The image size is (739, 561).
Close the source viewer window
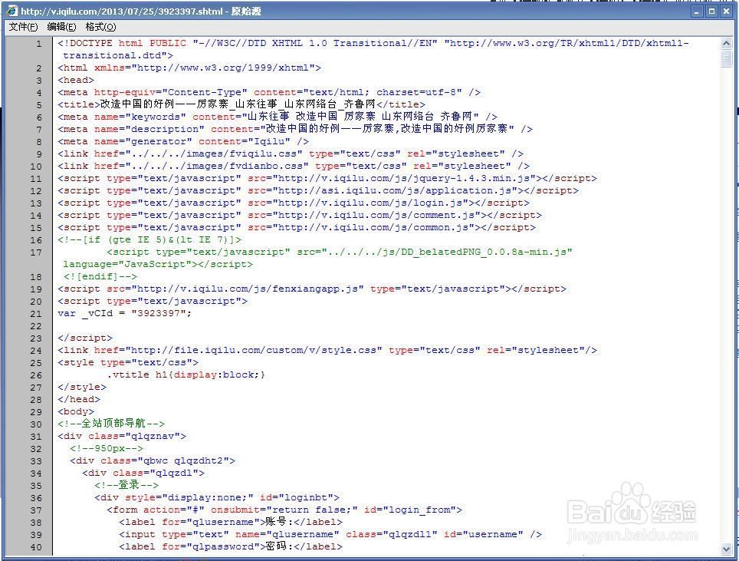tap(725, 12)
